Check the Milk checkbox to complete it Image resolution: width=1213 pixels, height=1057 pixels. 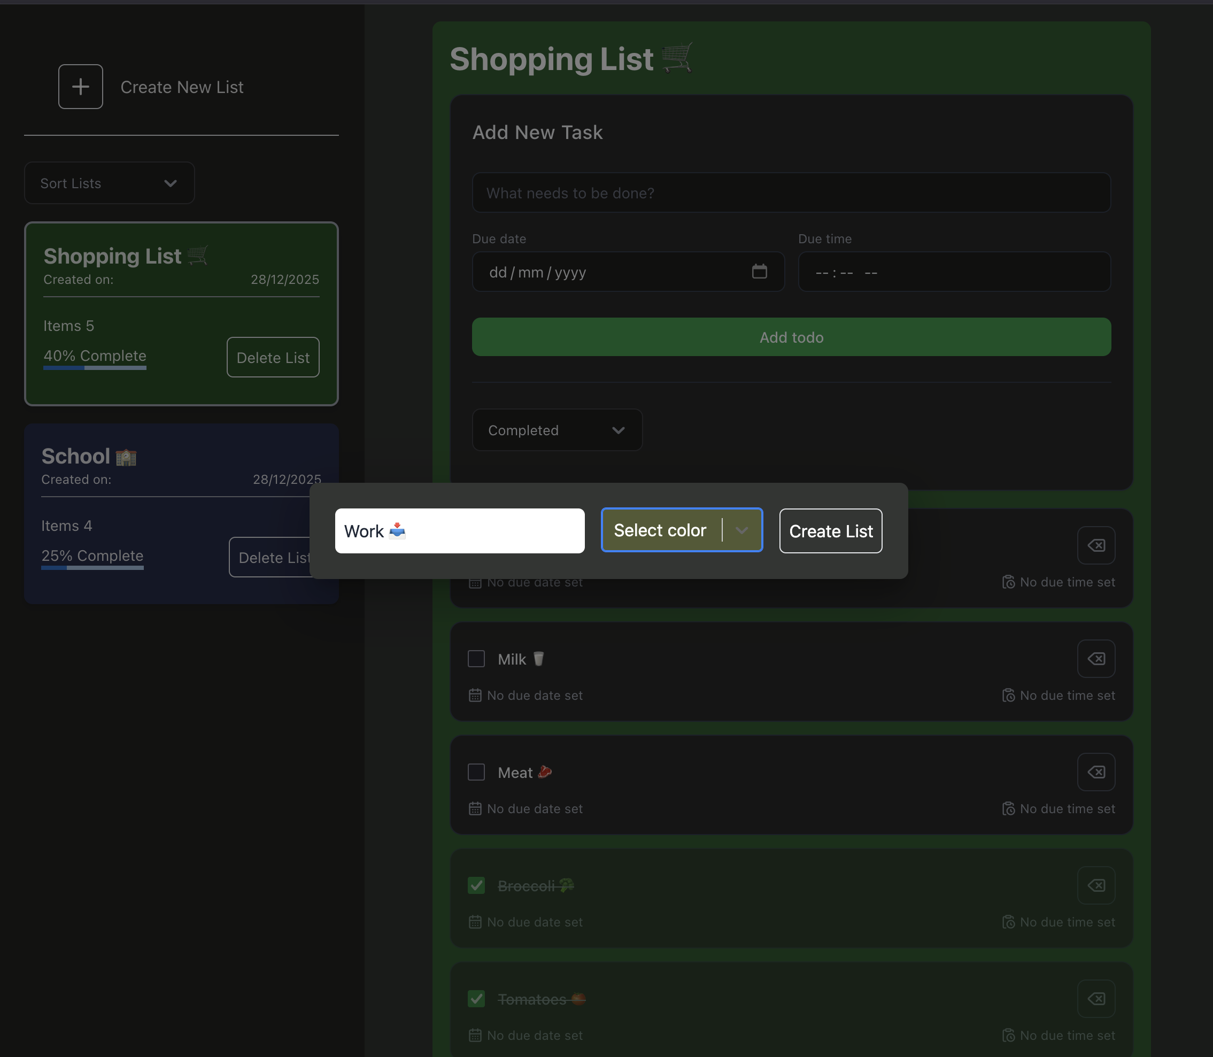coord(476,659)
